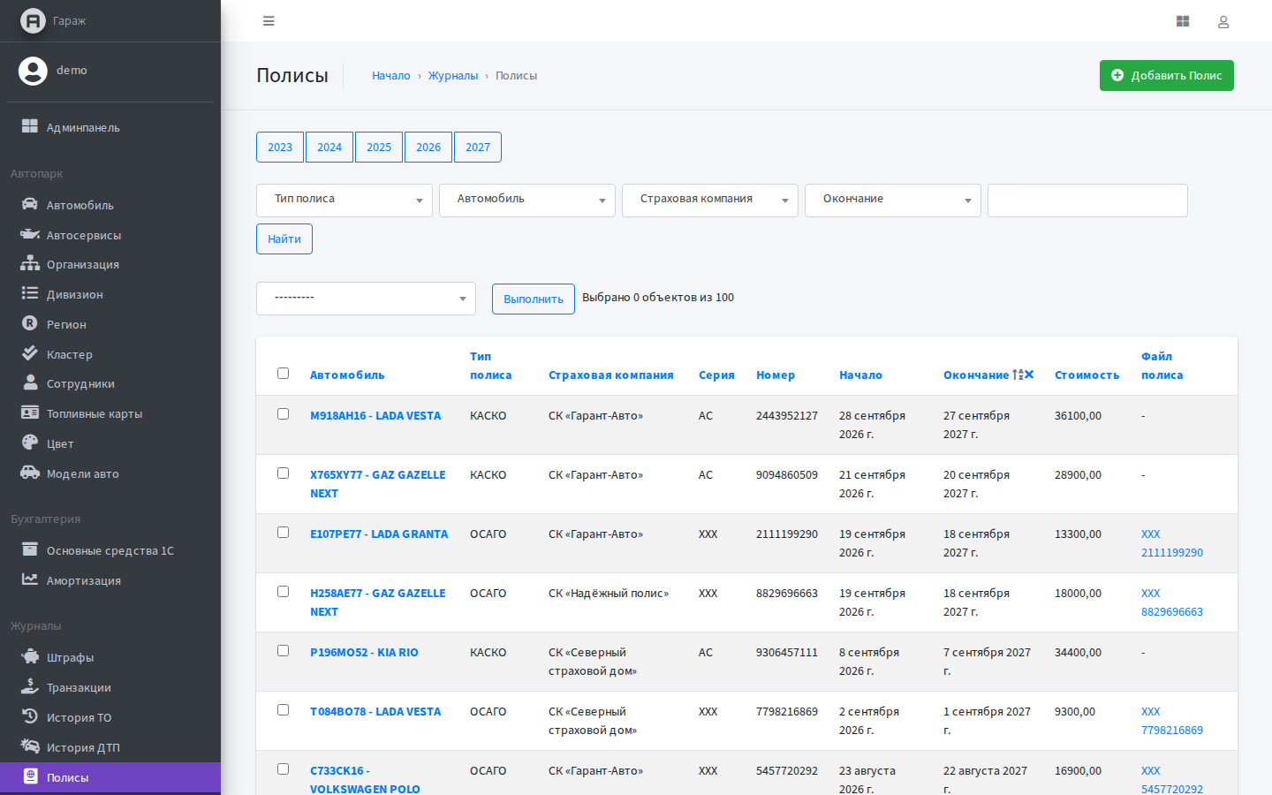Toggle the hamburger sidebar menu icon
The height and width of the screenshot is (795, 1272).
pyautogui.click(x=269, y=21)
